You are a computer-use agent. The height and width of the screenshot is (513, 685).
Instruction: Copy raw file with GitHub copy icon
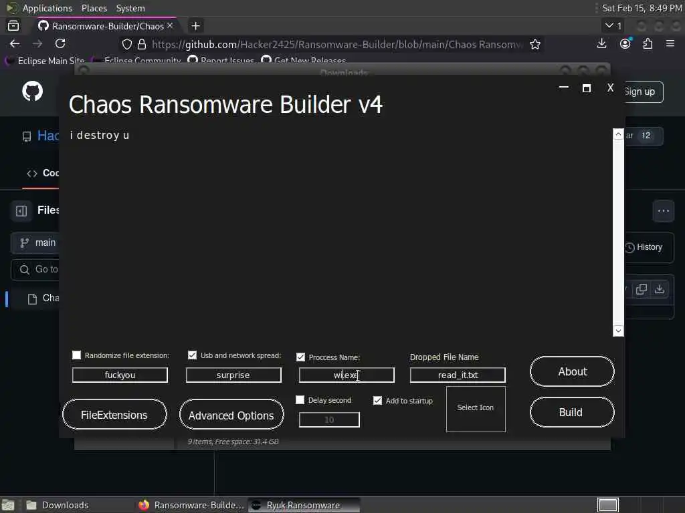642,289
